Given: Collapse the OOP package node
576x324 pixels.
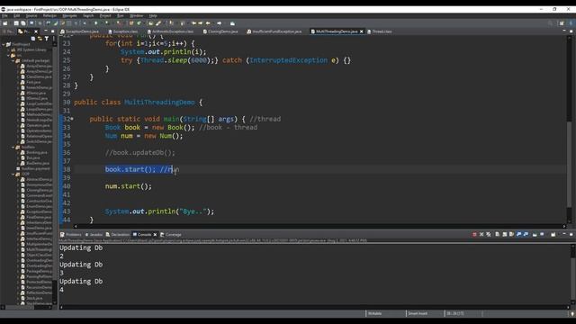Looking at the screenshot, I should coord(13,174).
